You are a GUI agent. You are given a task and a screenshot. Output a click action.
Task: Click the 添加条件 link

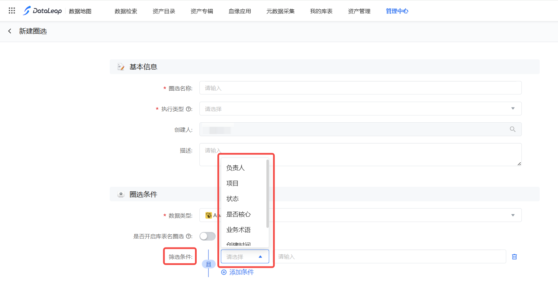point(237,272)
